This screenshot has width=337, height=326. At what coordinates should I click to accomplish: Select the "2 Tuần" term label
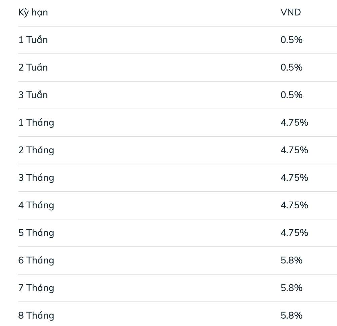coord(33,68)
